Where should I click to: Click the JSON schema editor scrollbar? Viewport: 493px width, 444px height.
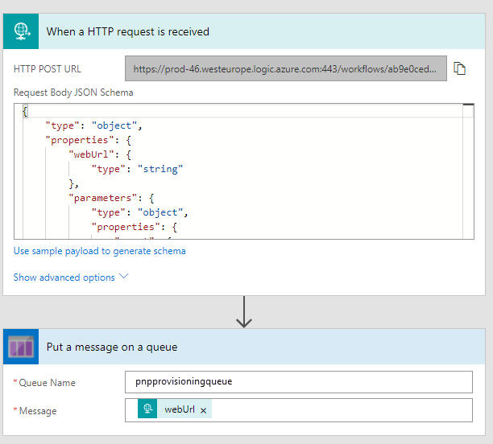pos(468,171)
